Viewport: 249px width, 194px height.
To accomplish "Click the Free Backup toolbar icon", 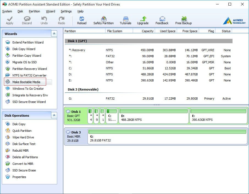I will pyautogui.click(x=183, y=20).
